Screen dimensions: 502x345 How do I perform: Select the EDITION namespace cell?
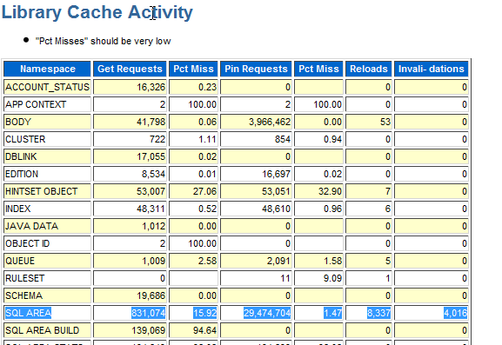coord(47,174)
